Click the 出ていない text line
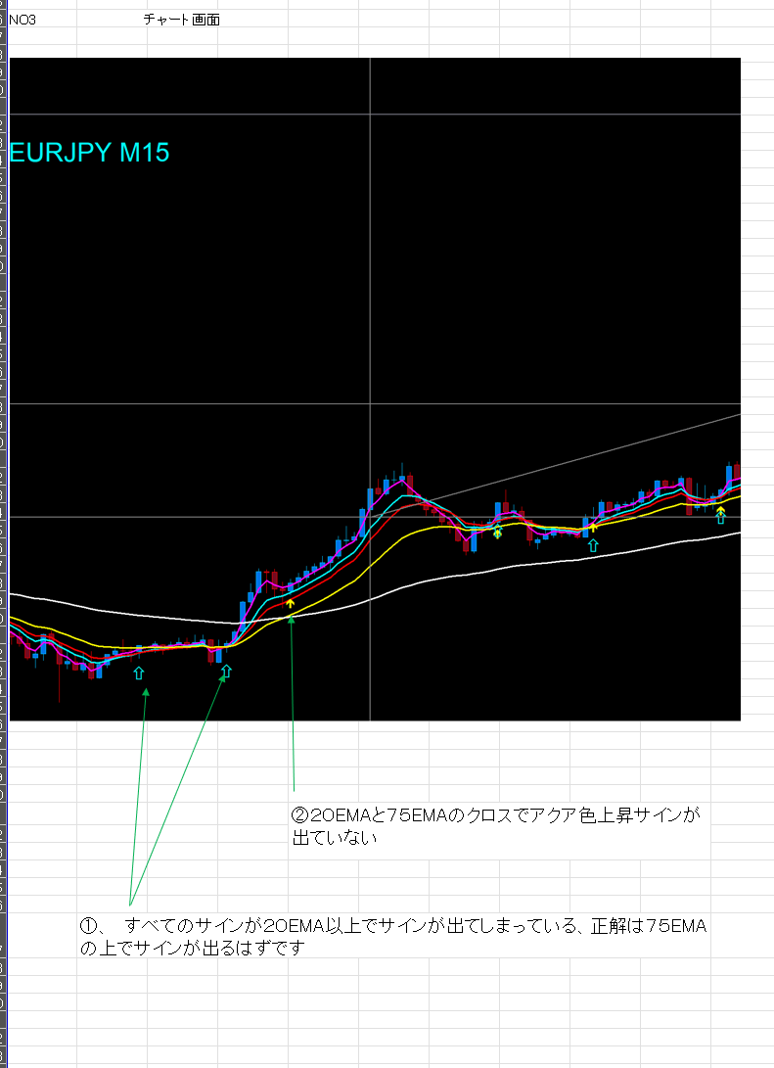 tap(335, 839)
